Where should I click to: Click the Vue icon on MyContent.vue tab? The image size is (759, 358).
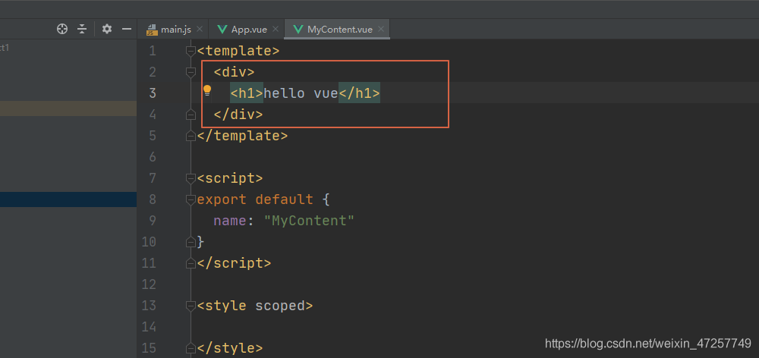[x=298, y=30]
